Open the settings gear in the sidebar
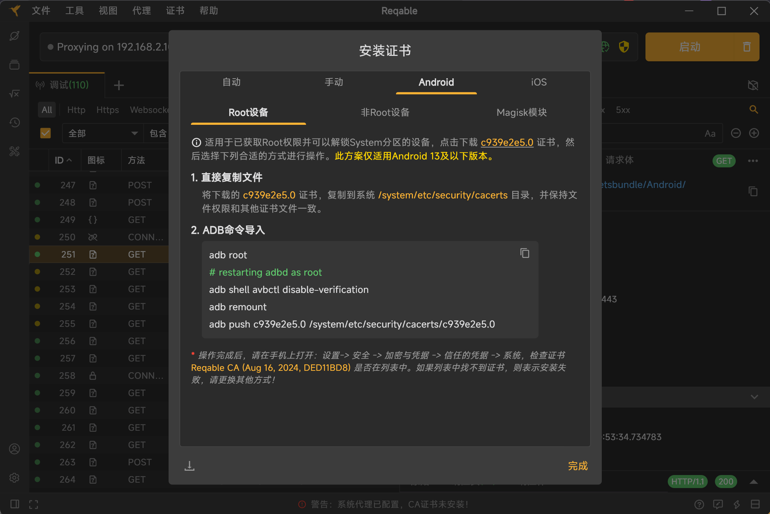This screenshot has width=770, height=514. click(14, 478)
